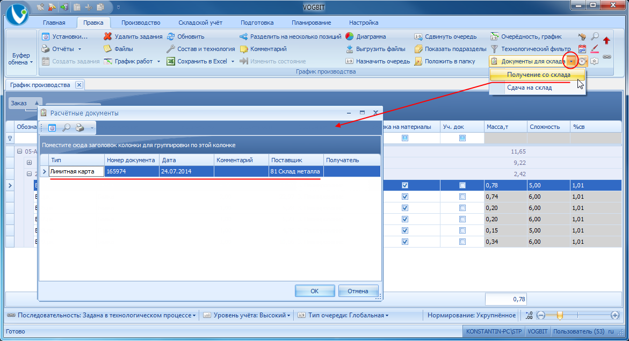The height and width of the screenshot is (341, 629).
Task: Click Установки… button in ribbon
Action: click(64, 37)
